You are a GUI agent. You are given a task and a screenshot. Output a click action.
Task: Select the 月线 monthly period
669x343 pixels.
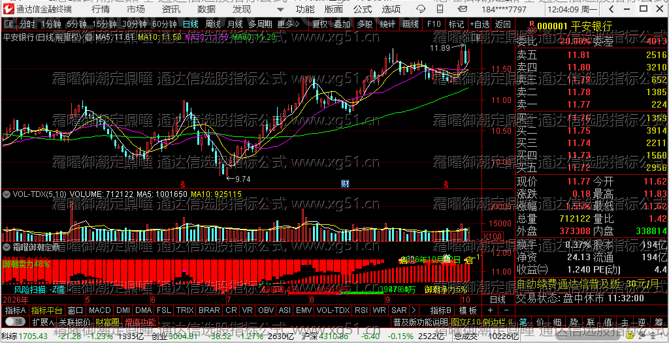click(x=235, y=25)
